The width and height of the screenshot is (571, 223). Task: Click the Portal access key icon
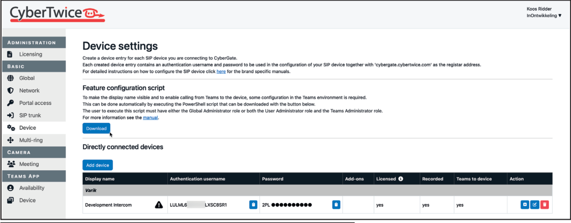10,103
